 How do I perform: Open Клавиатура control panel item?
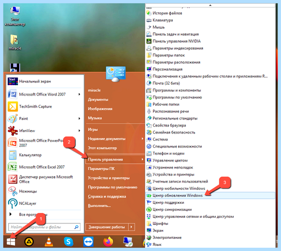coord(210,20)
